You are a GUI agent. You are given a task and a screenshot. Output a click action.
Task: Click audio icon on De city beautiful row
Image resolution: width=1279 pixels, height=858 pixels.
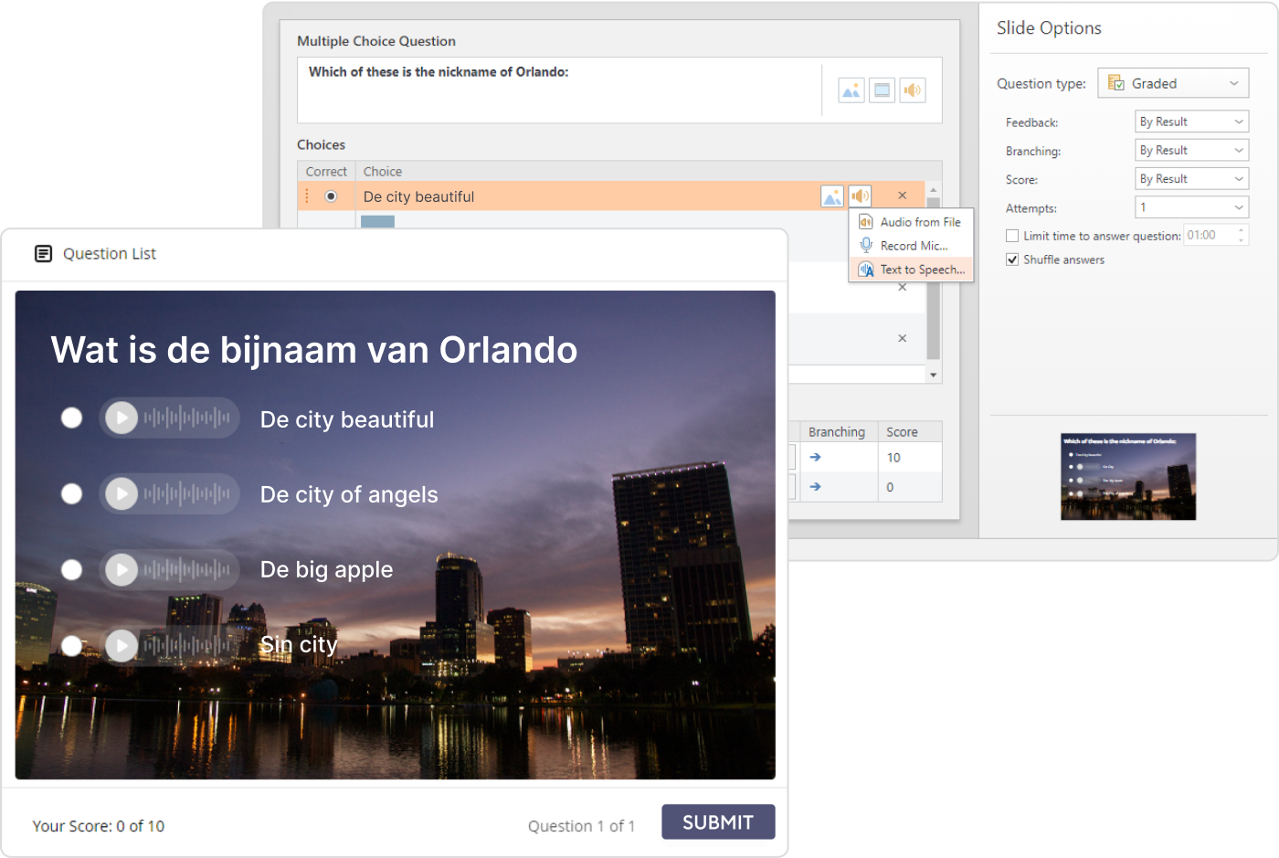pyautogui.click(x=860, y=196)
